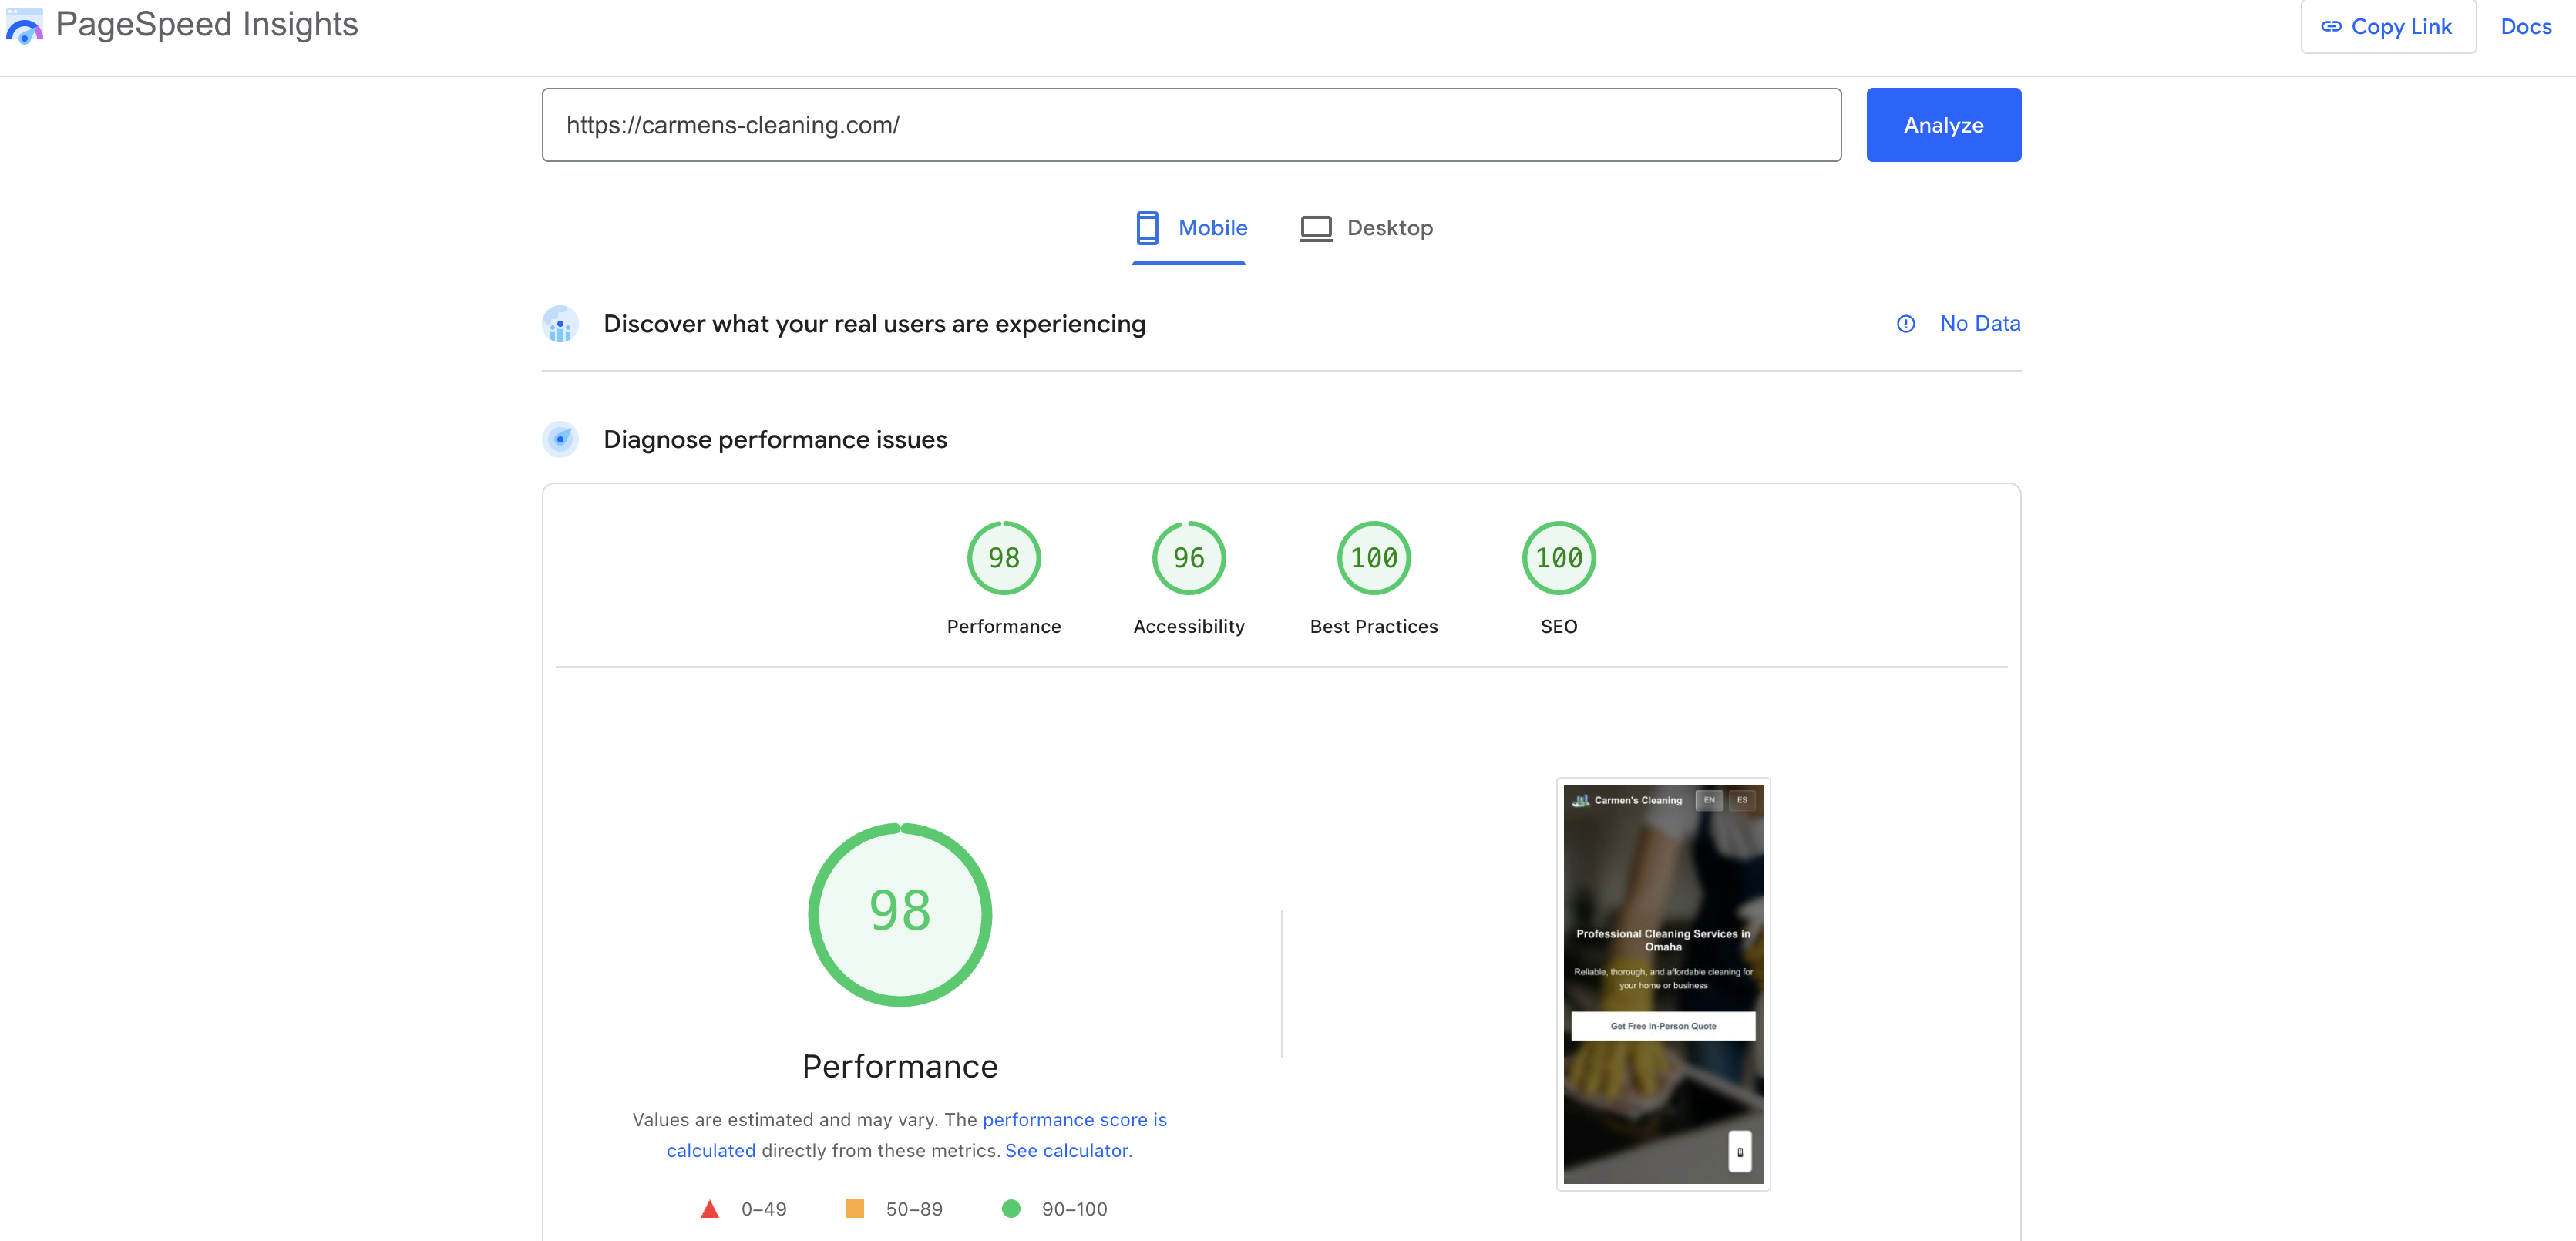Image resolution: width=2576 pixels, height=1241 pixels.
Task: Select the Accessibility score gauge
Action: coord(1188,557)
